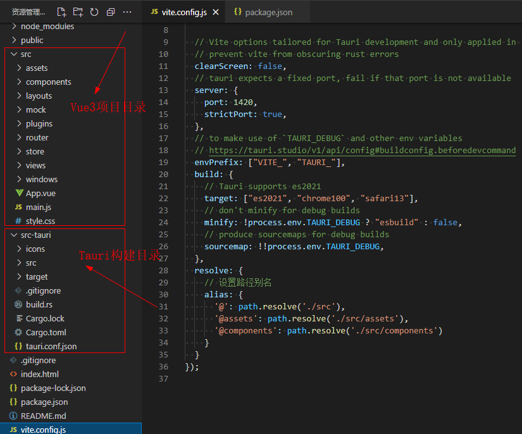The image size is (522, 434).
Task: Expand the components folder
Action: pyautogui.click(x=19, y=82)
